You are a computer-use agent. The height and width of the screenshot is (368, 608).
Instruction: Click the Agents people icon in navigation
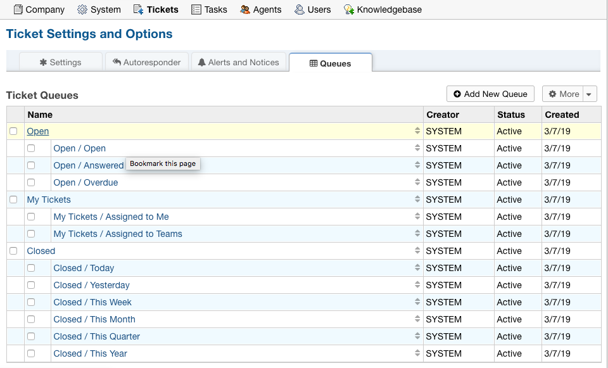(245, 10)
